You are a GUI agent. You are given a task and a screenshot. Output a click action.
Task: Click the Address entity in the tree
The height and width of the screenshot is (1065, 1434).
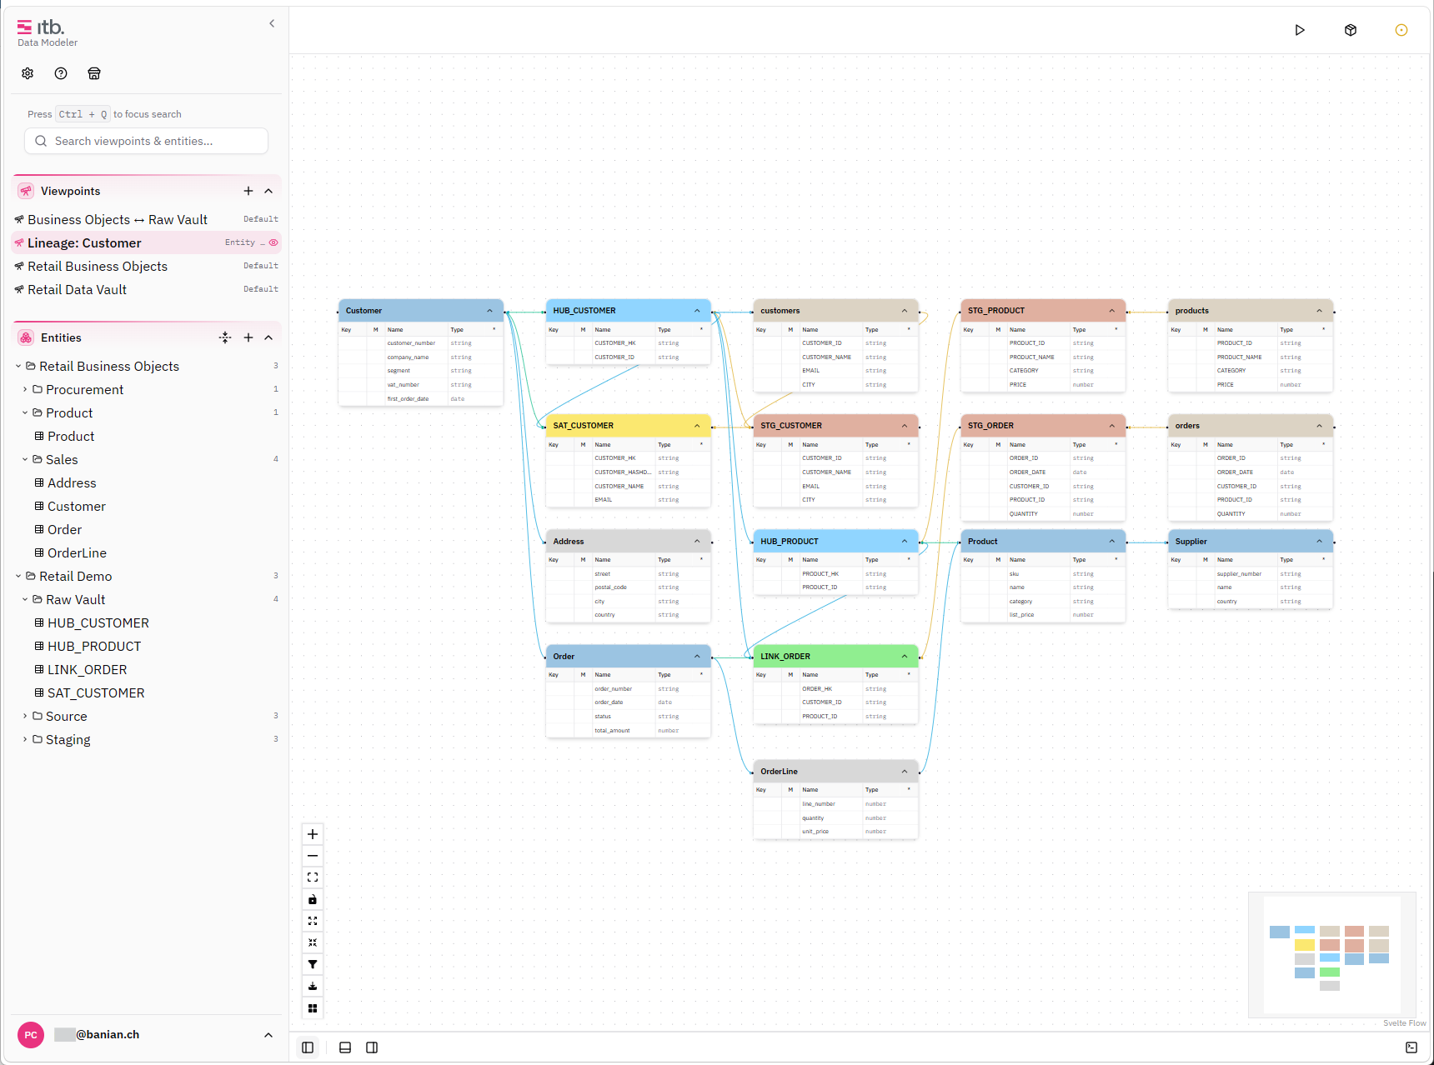(72, 482)
